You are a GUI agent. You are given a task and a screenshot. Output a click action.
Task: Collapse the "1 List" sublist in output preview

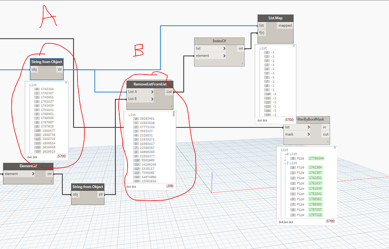click(285, 163)
